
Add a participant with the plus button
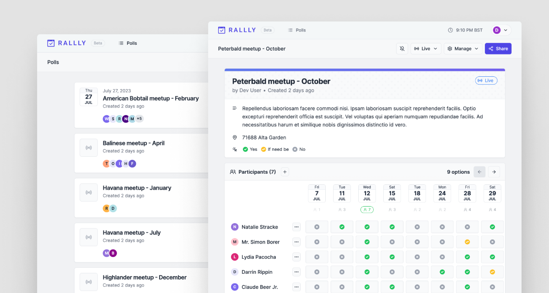[285, 172]
